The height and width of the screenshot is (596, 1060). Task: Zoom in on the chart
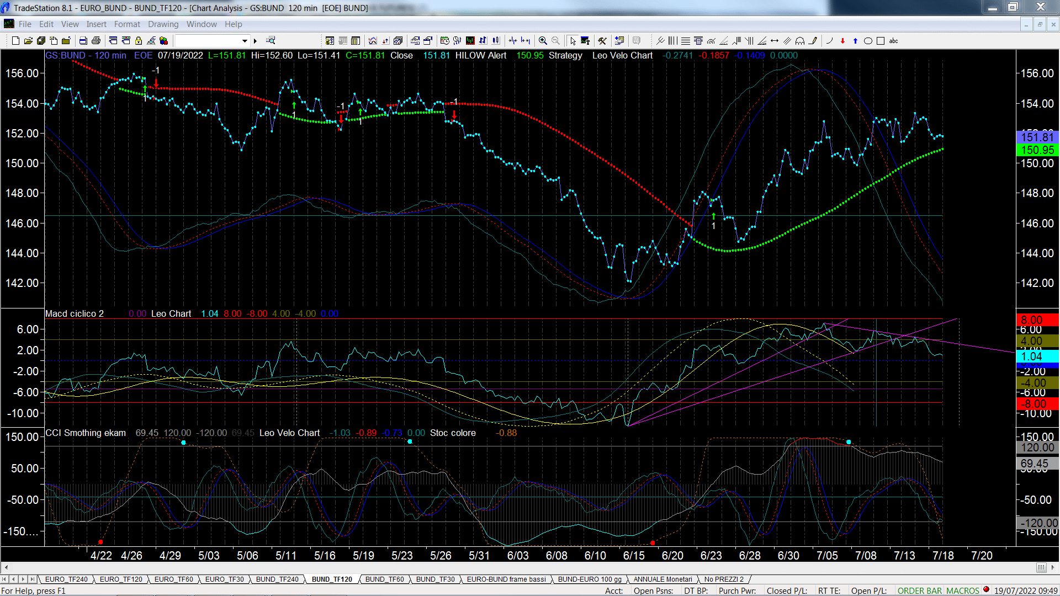pyautogui.click(x=543, y=41)
